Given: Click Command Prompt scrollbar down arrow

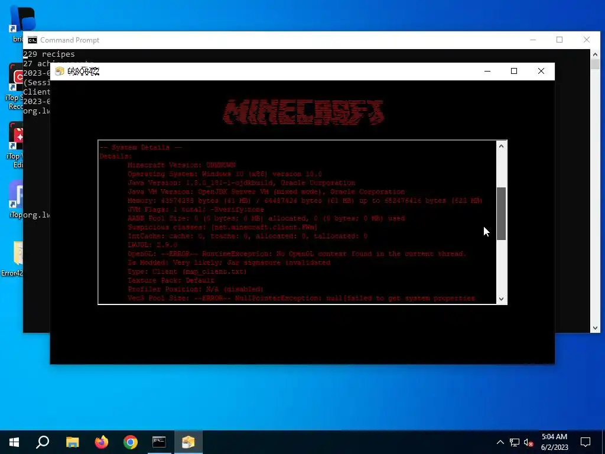Looking at the screenshot, I should [x=595, y=327].
